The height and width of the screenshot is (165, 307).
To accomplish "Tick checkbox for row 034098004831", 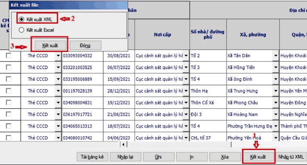I will coord(9,103).
